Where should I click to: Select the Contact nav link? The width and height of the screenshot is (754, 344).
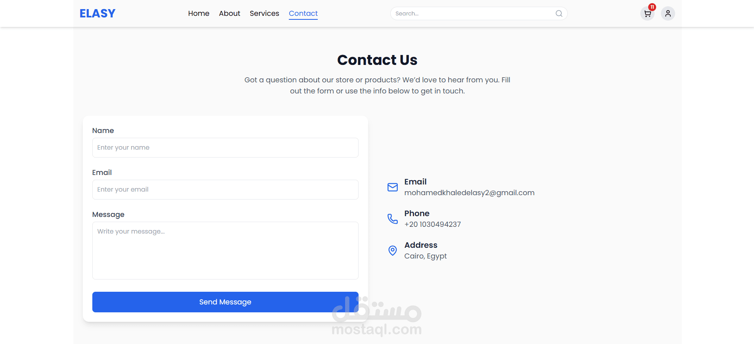303,13
